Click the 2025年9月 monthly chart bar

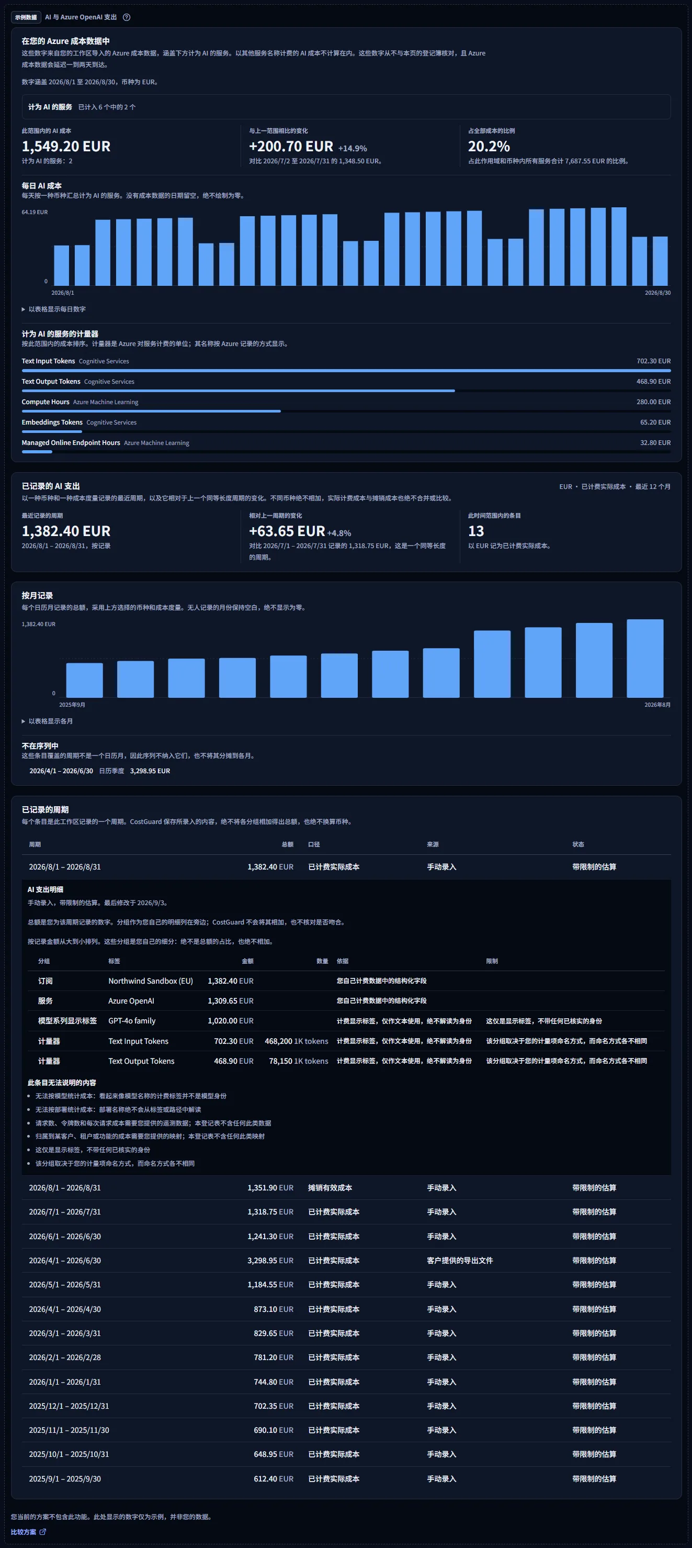pyautogui.click(x=84, y=680)
